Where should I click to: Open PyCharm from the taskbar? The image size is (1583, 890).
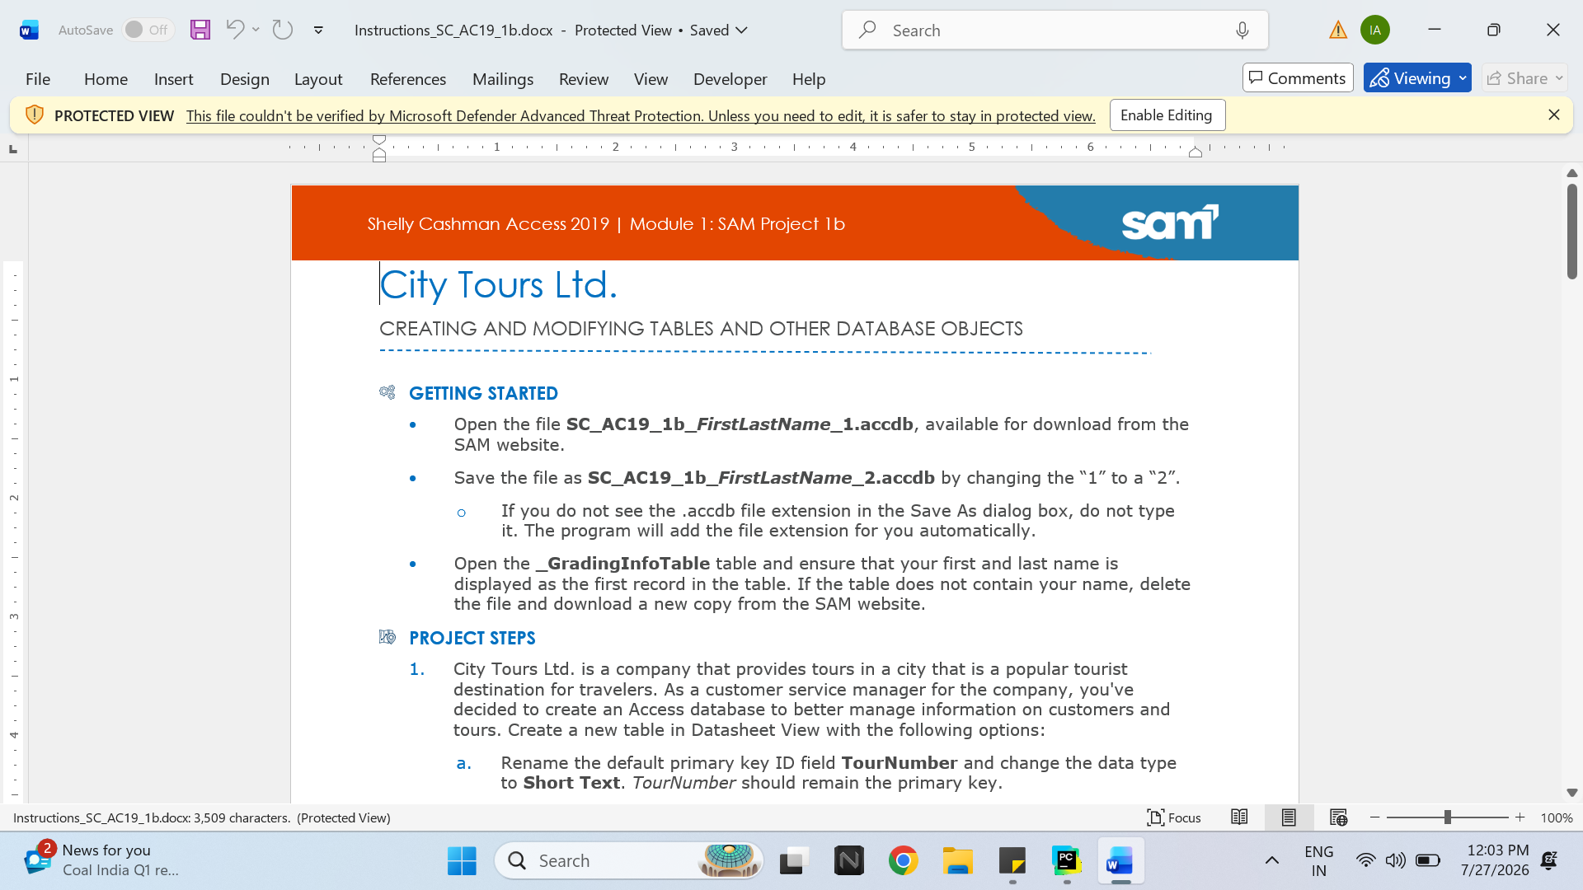1066,861
